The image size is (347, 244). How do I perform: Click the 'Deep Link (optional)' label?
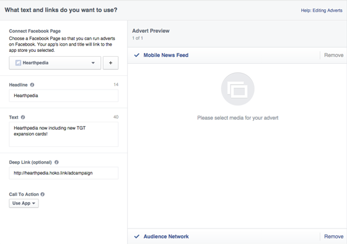point(30,162)
